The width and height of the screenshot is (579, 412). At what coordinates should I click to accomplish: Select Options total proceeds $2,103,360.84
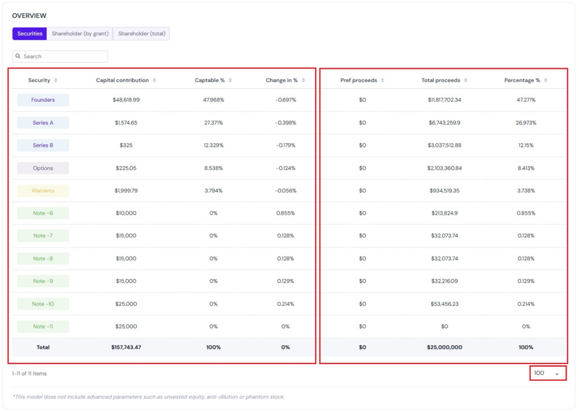click(x=445, y=168)
